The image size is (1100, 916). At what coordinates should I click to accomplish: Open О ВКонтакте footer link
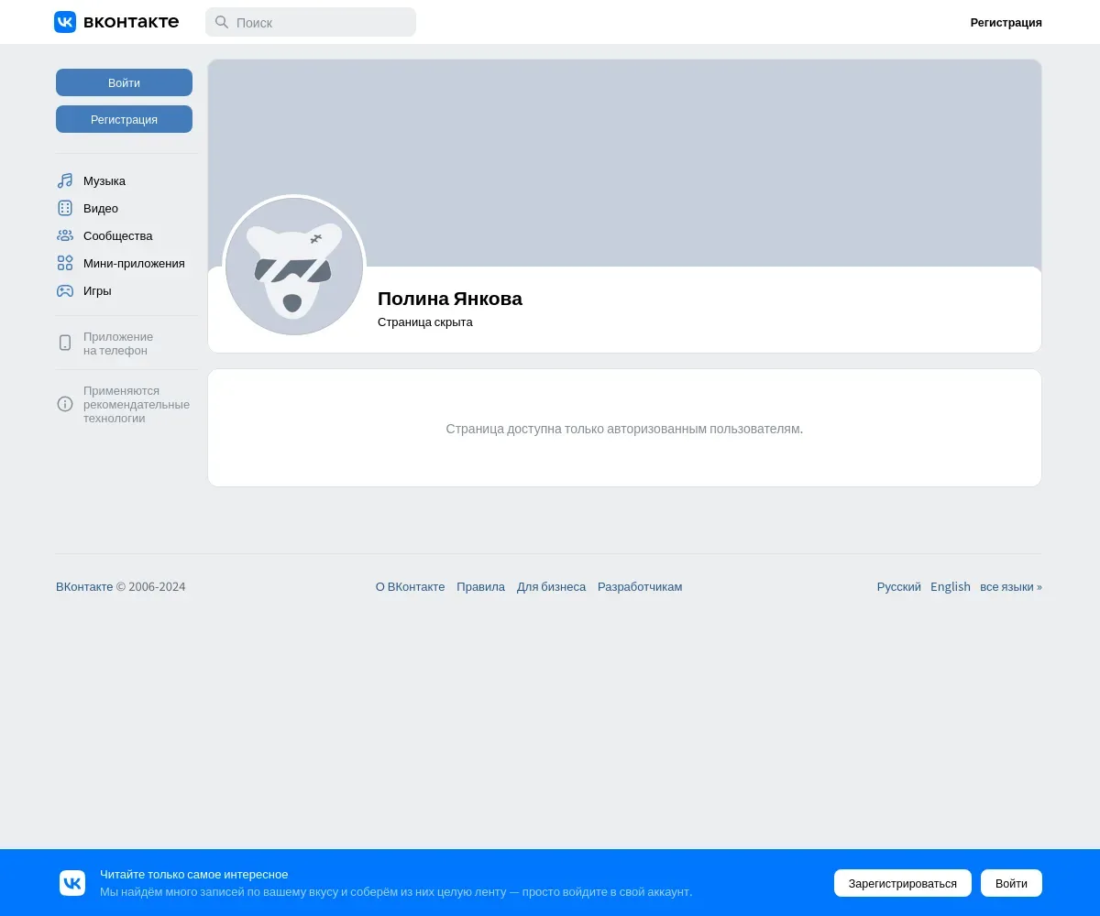pos(410,587)
